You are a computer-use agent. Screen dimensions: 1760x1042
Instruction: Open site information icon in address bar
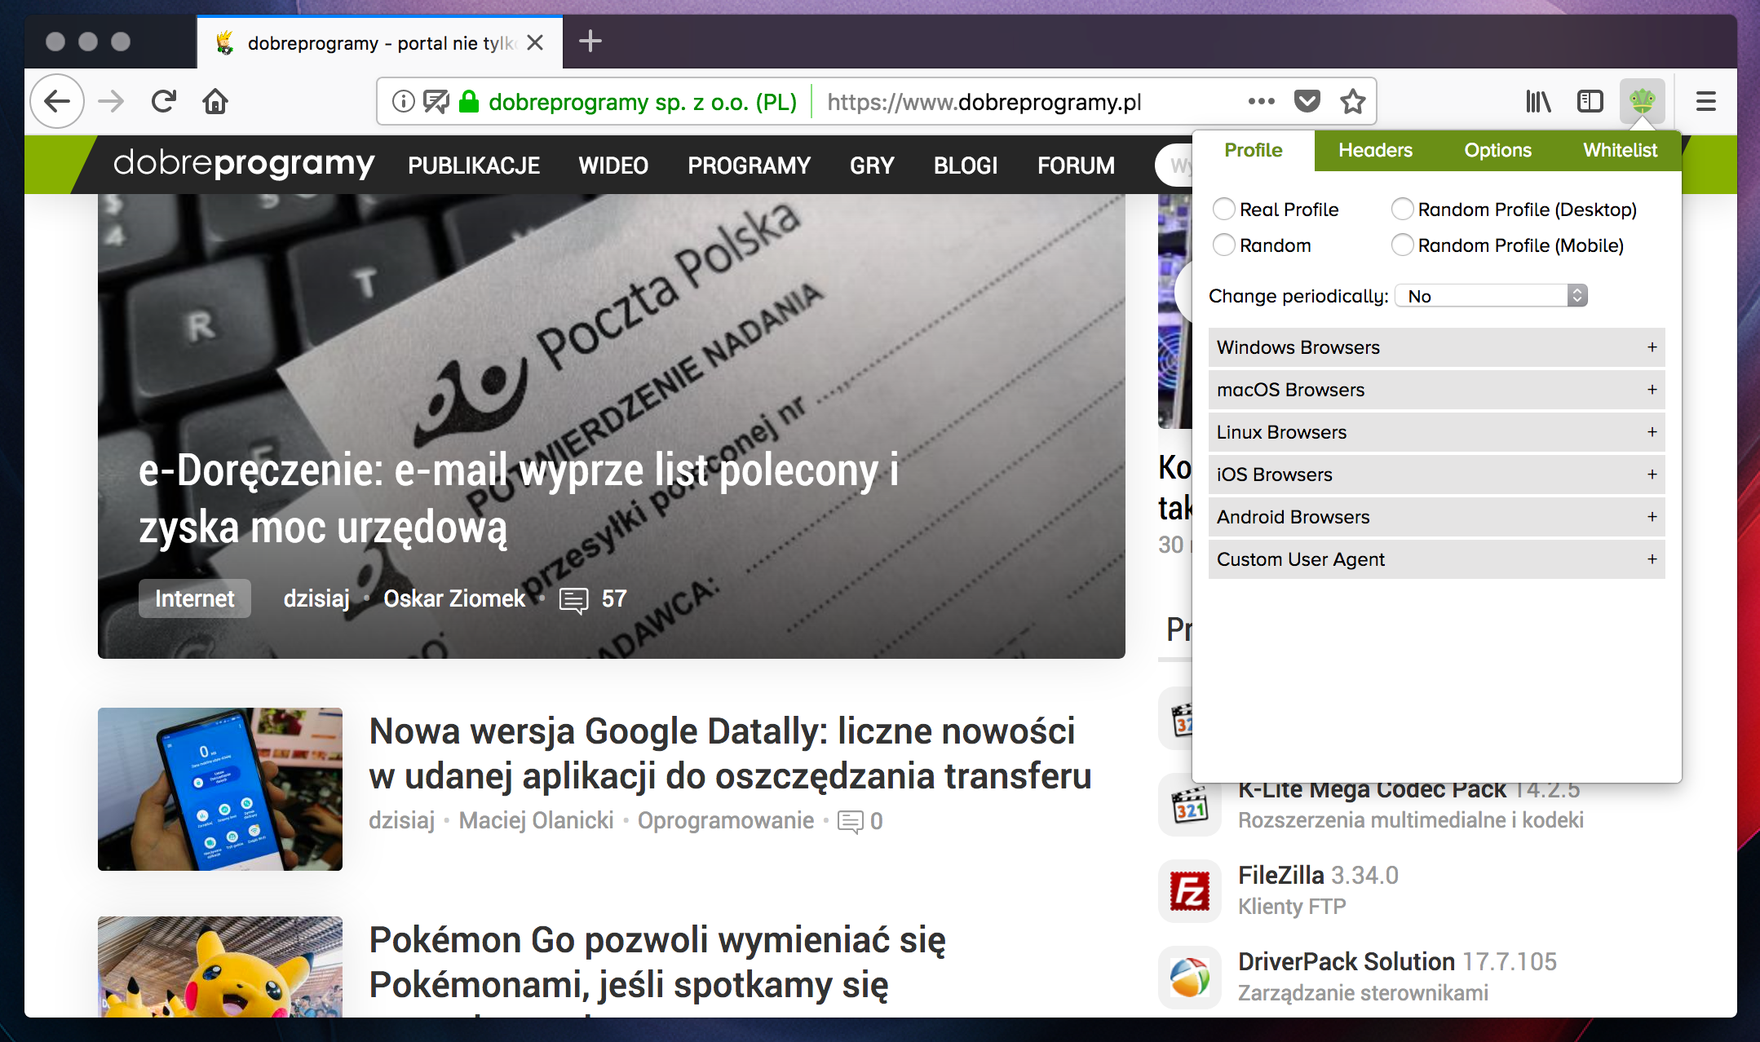(x=403, y=102)
